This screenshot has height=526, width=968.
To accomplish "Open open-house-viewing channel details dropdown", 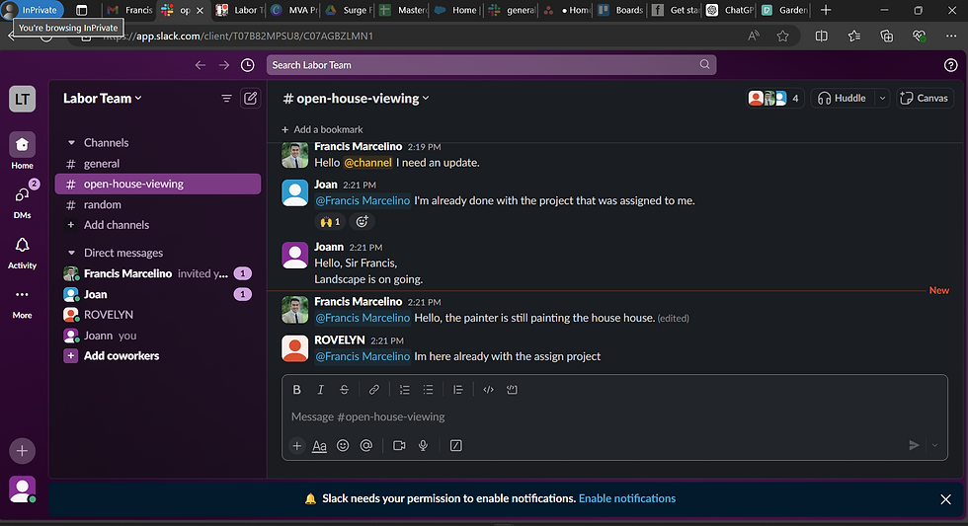I will 357,98.
